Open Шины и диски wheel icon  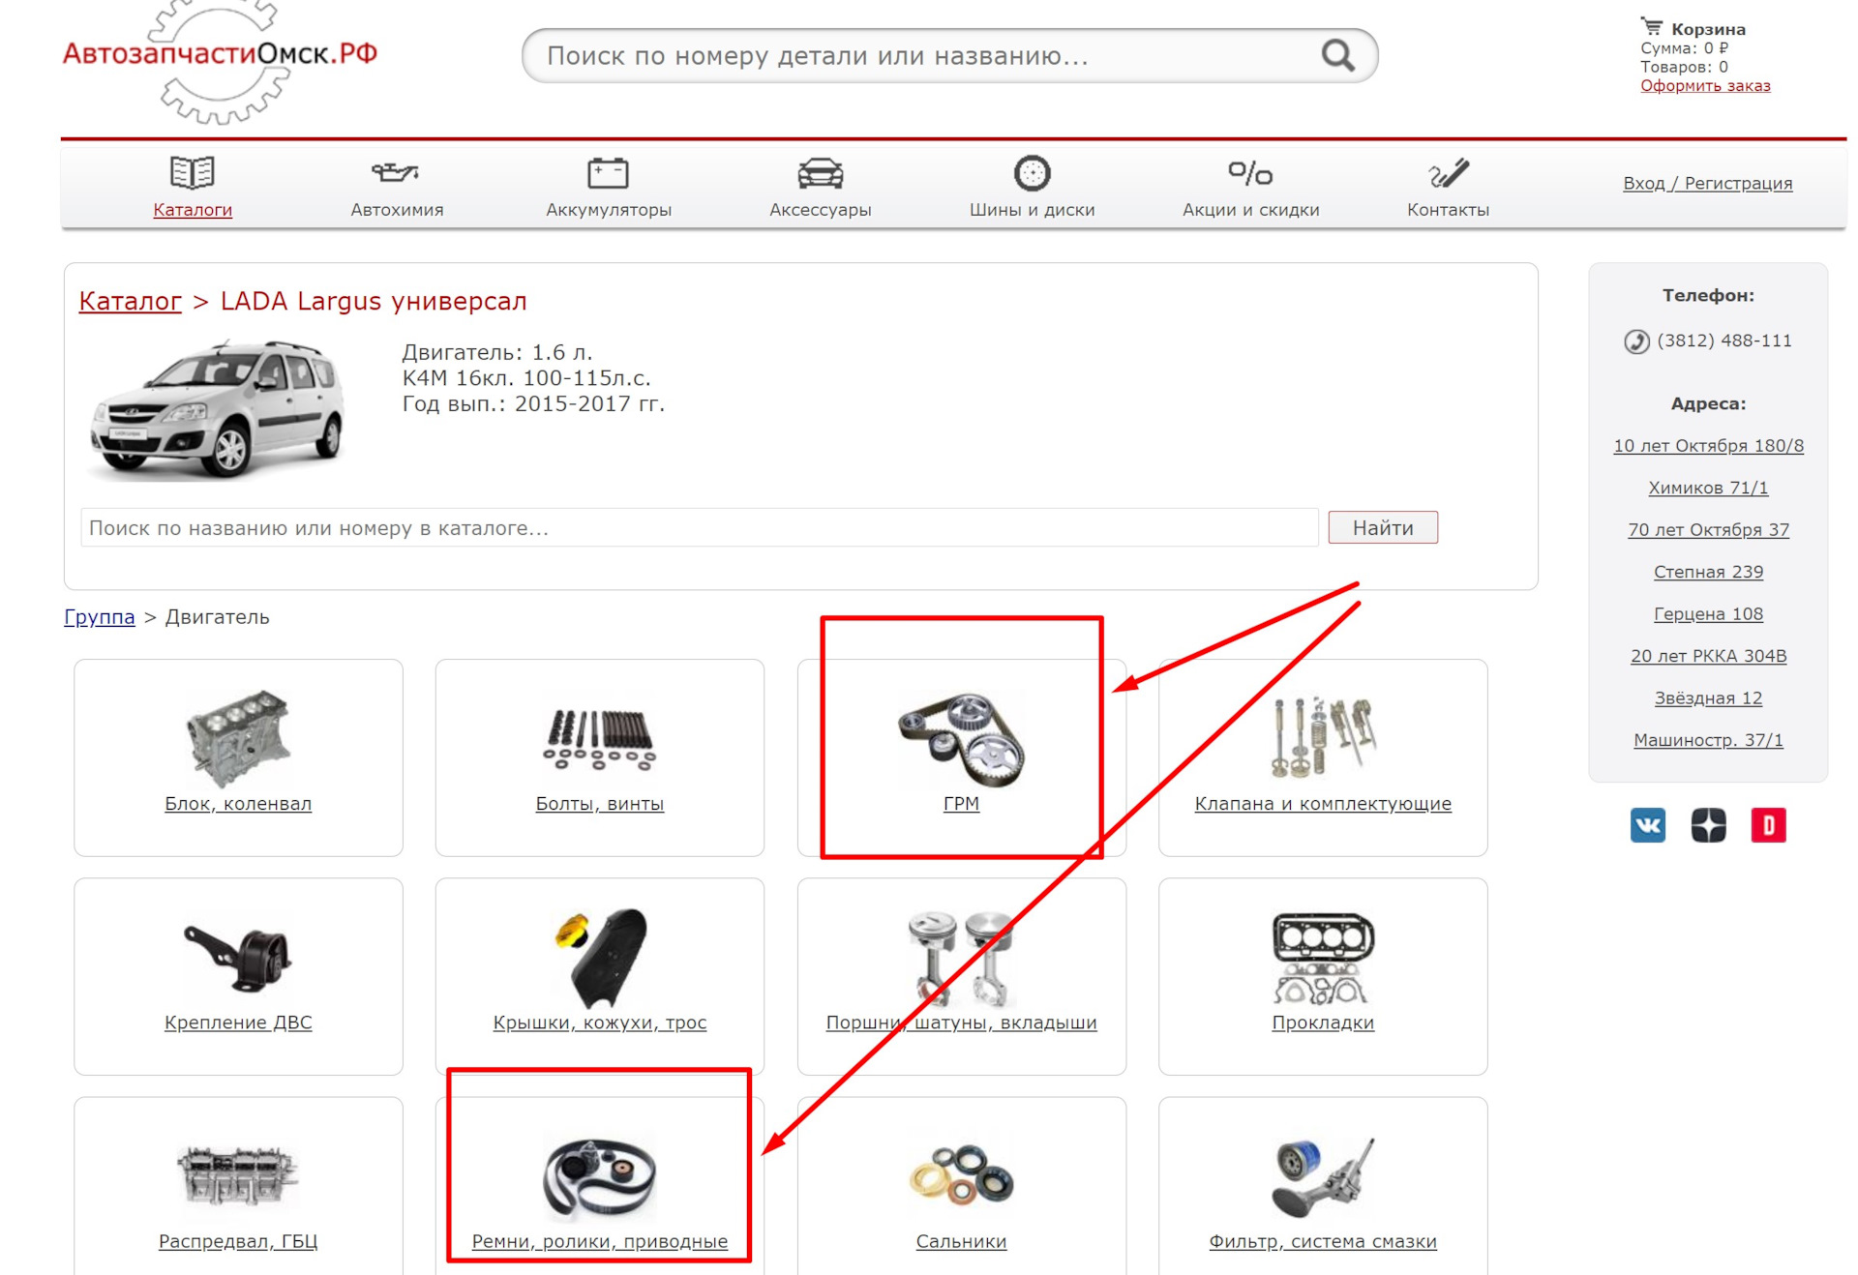tap(1032, 173)
